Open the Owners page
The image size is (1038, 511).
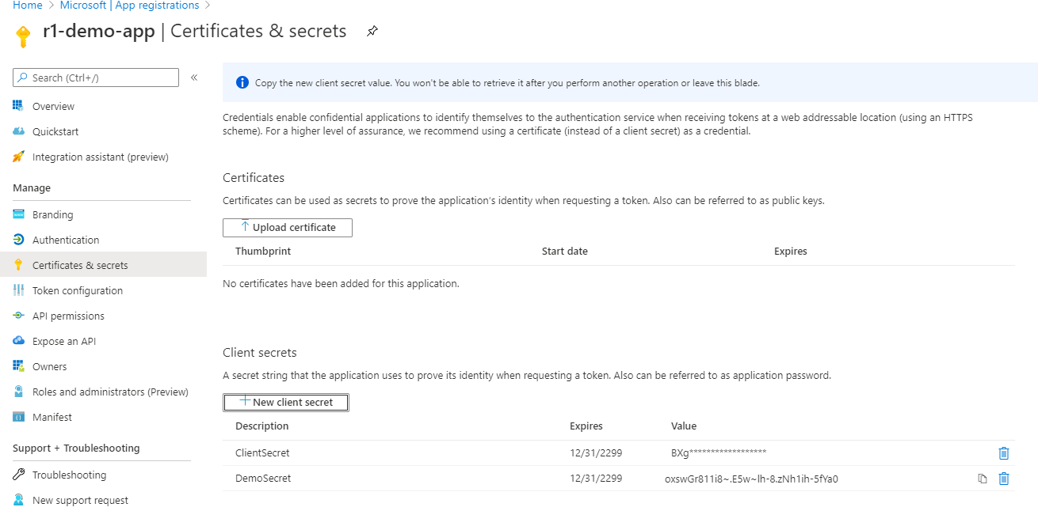49,366
